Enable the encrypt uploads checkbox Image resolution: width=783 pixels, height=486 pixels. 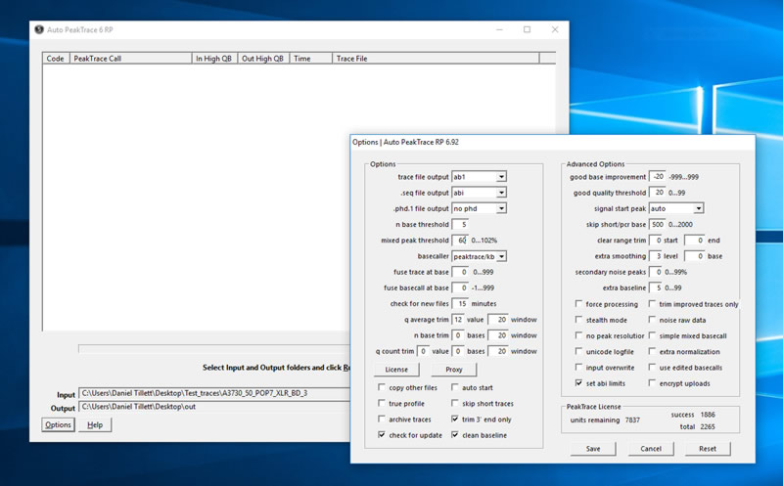(652, 383)
